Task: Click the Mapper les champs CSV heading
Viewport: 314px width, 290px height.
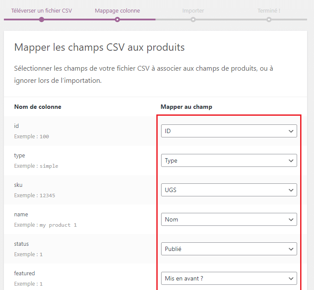Action: 100,47
